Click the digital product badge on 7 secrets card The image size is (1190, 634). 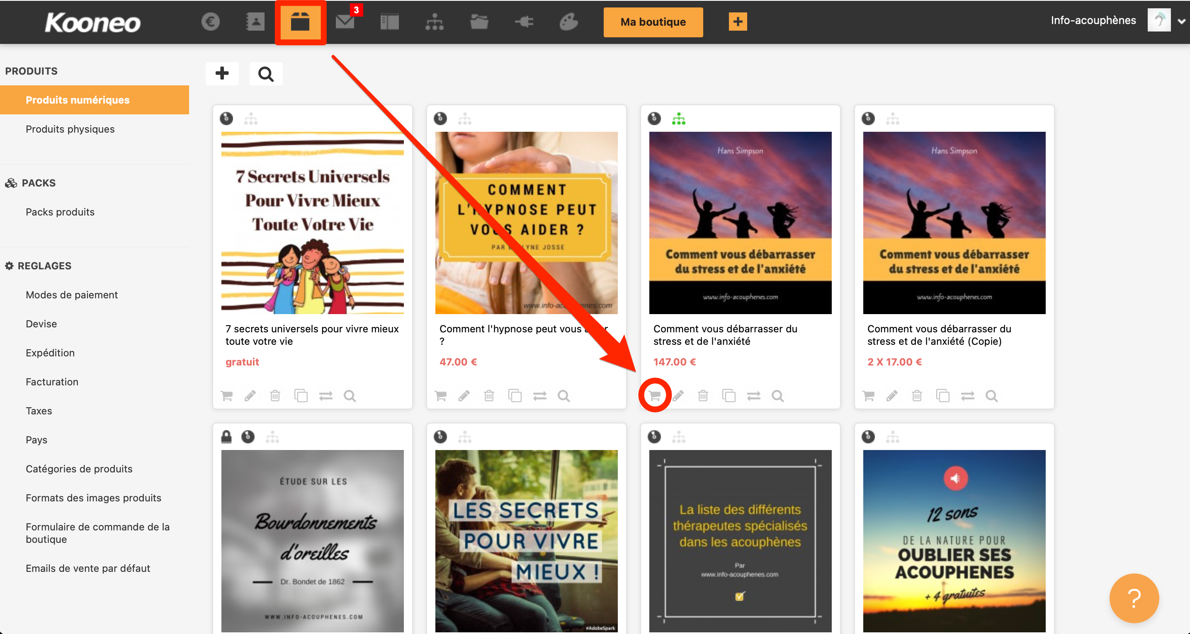226,119
